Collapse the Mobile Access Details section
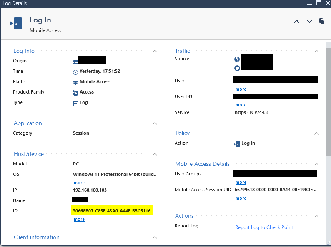The height and width of the screenshot is (247, 331). [x=316, y=164]
